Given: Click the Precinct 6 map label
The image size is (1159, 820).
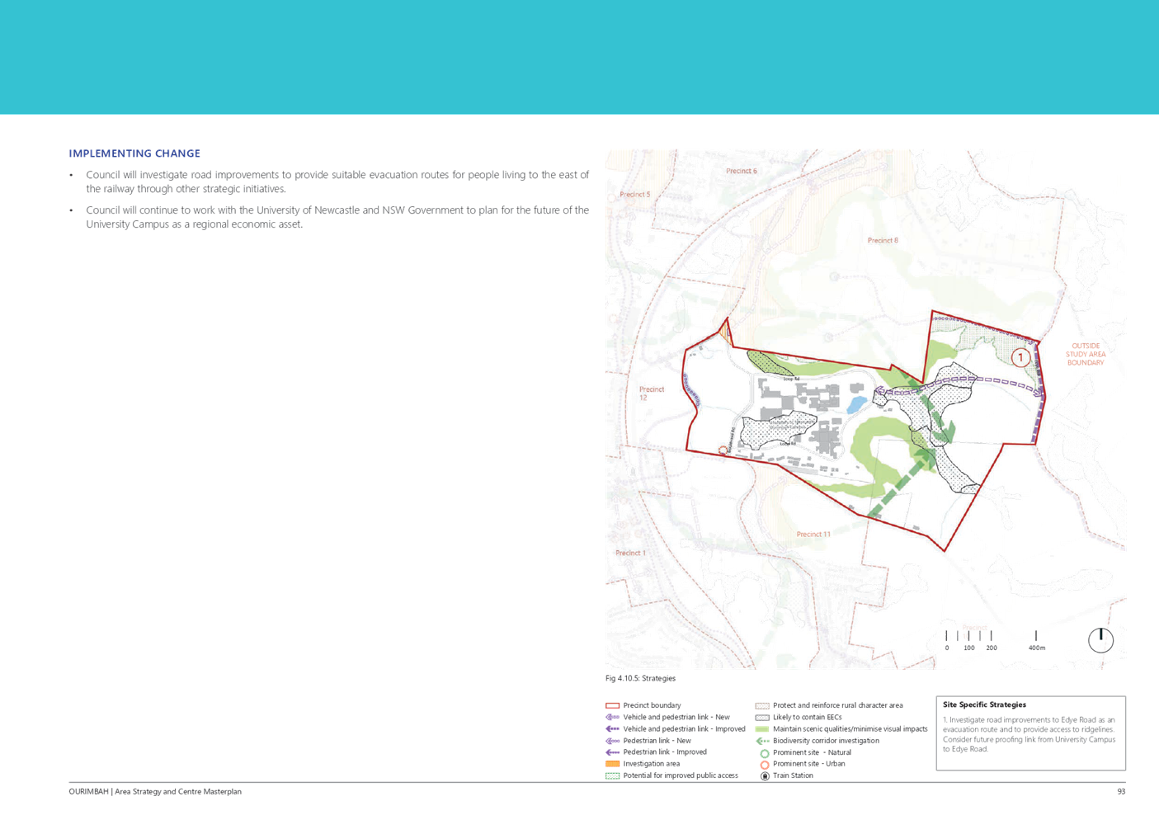Looking at the screenshot, I should [x=741, y=172].
